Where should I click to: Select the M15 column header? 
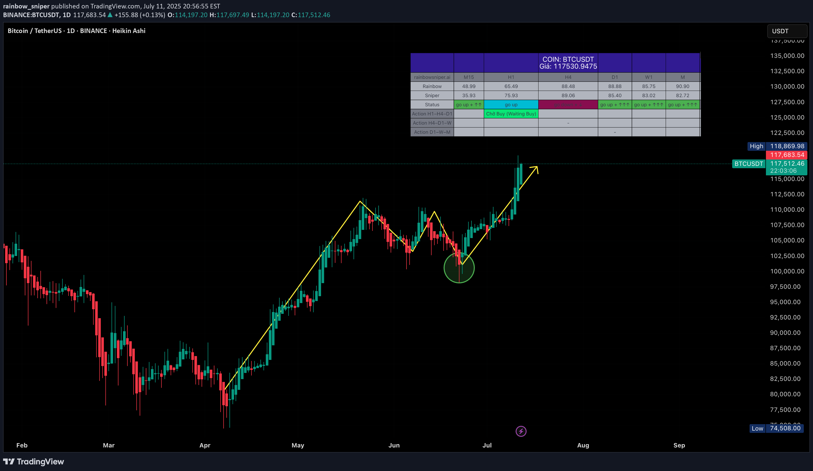pos(468,77)
